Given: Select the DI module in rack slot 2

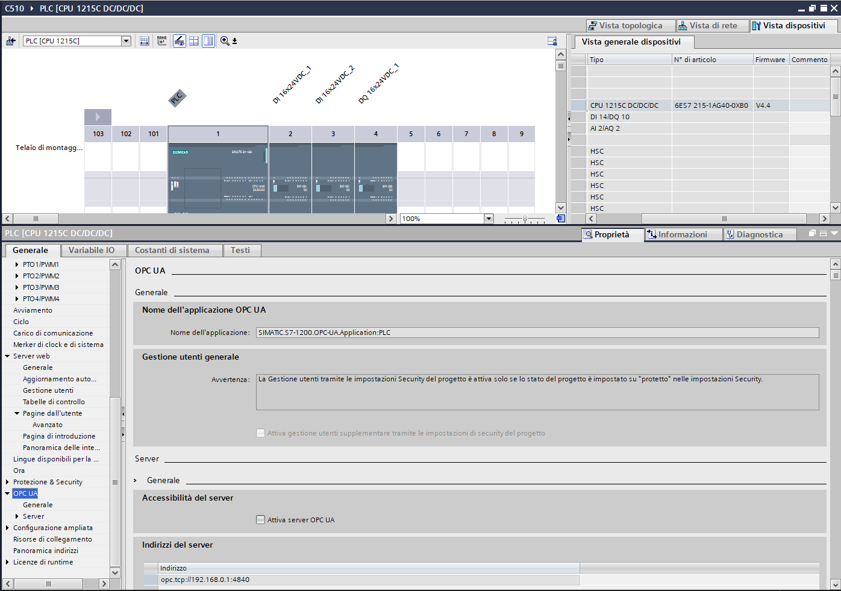Looking at the screenshot, I should pos(290,178).
